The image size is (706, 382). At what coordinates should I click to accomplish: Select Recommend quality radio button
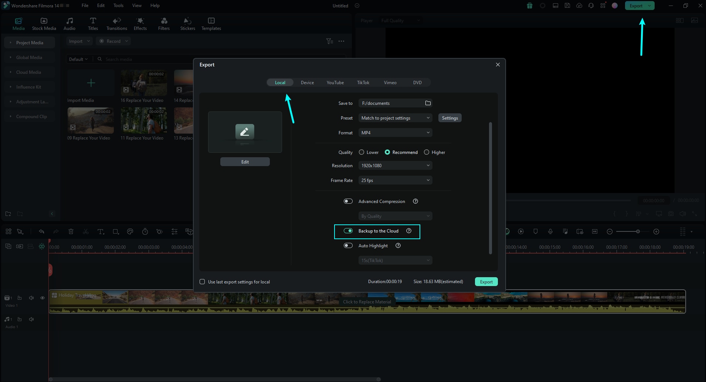tap(387, 152)
